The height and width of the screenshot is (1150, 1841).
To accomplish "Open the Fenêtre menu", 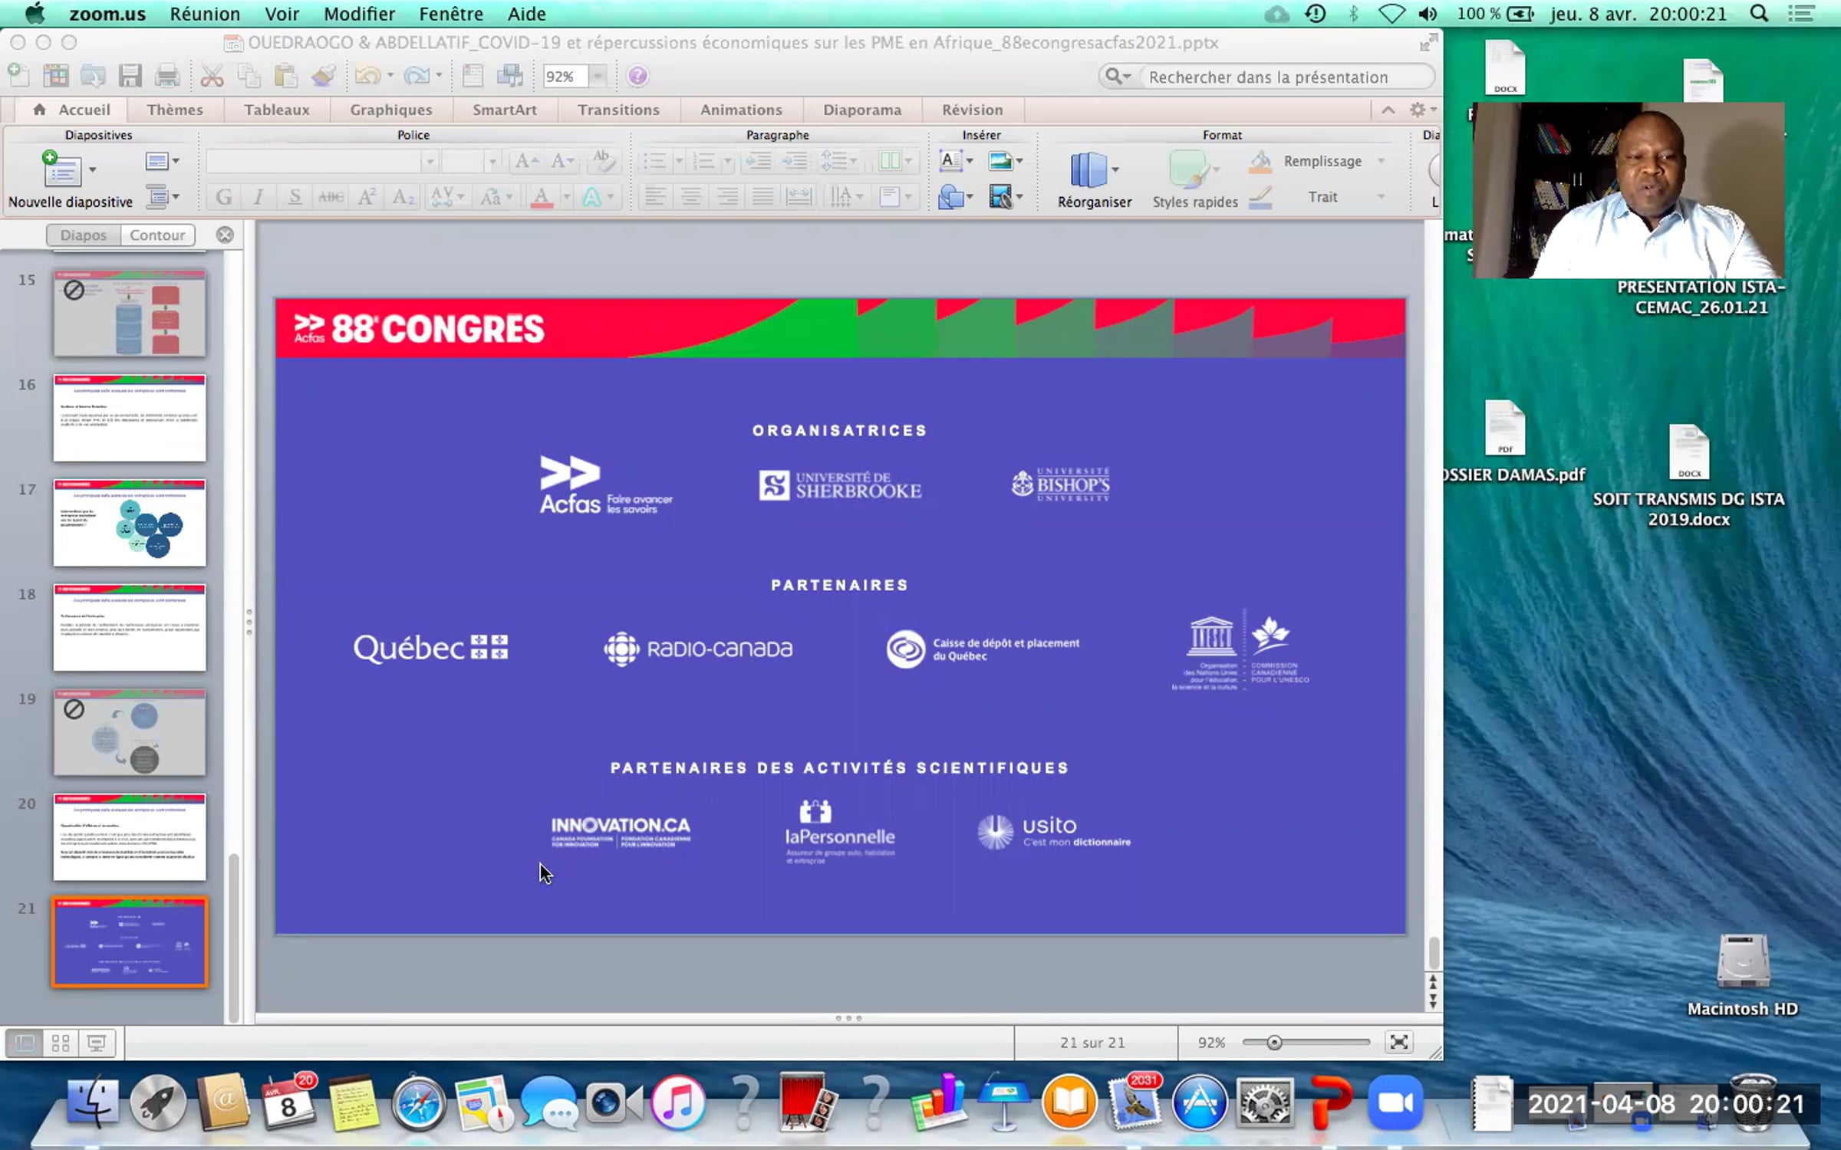I will pos(451,14).
